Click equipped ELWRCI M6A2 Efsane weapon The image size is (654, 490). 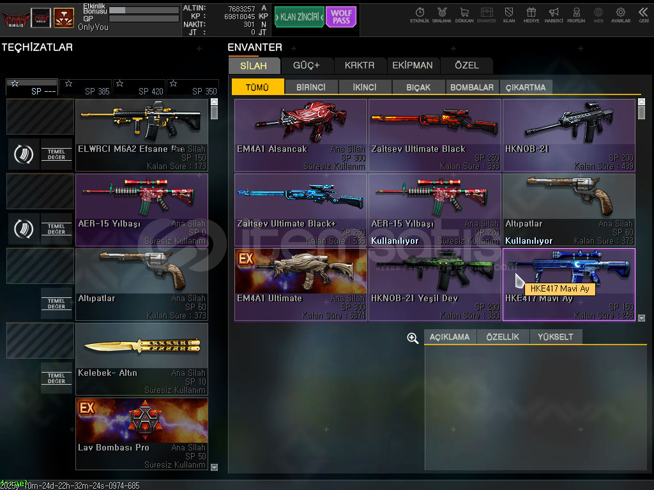[x=141, y=135]
